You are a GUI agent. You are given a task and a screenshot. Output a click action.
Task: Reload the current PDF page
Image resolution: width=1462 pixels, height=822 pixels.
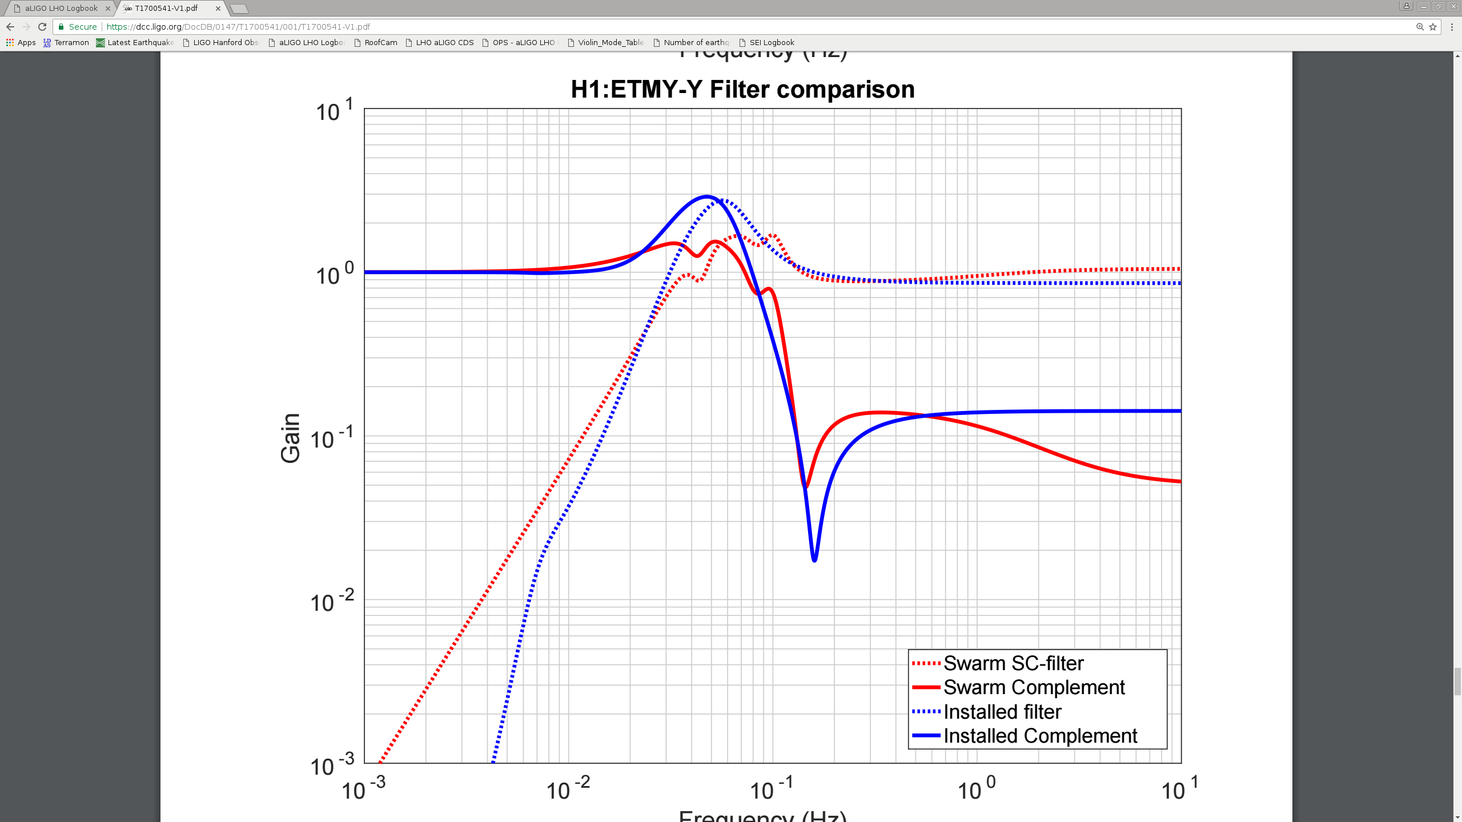click(42, 27)
